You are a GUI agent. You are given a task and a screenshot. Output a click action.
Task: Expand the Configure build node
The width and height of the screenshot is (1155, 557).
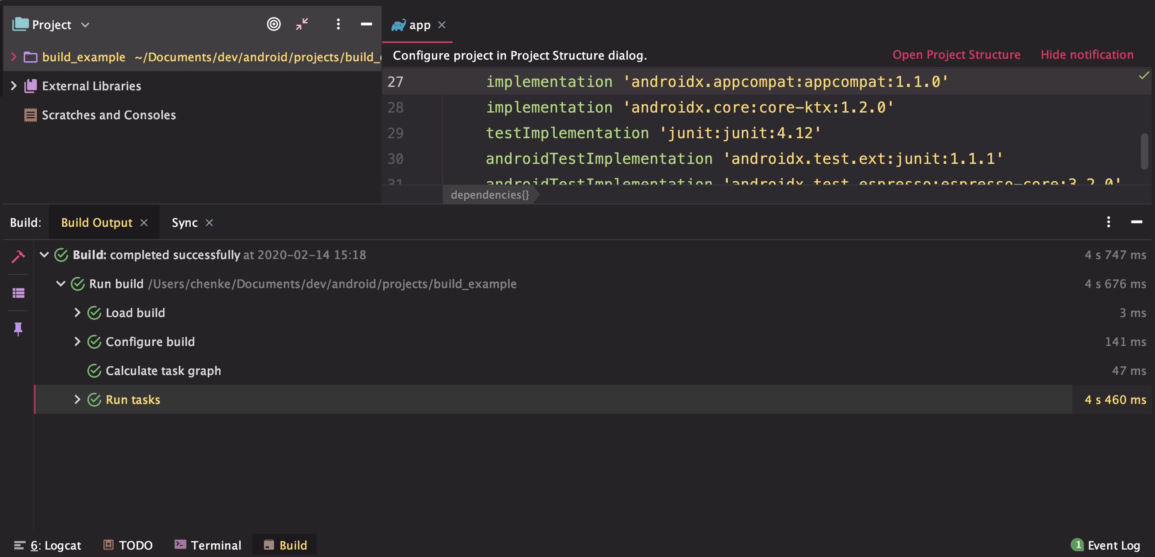[x=77, y=342]
